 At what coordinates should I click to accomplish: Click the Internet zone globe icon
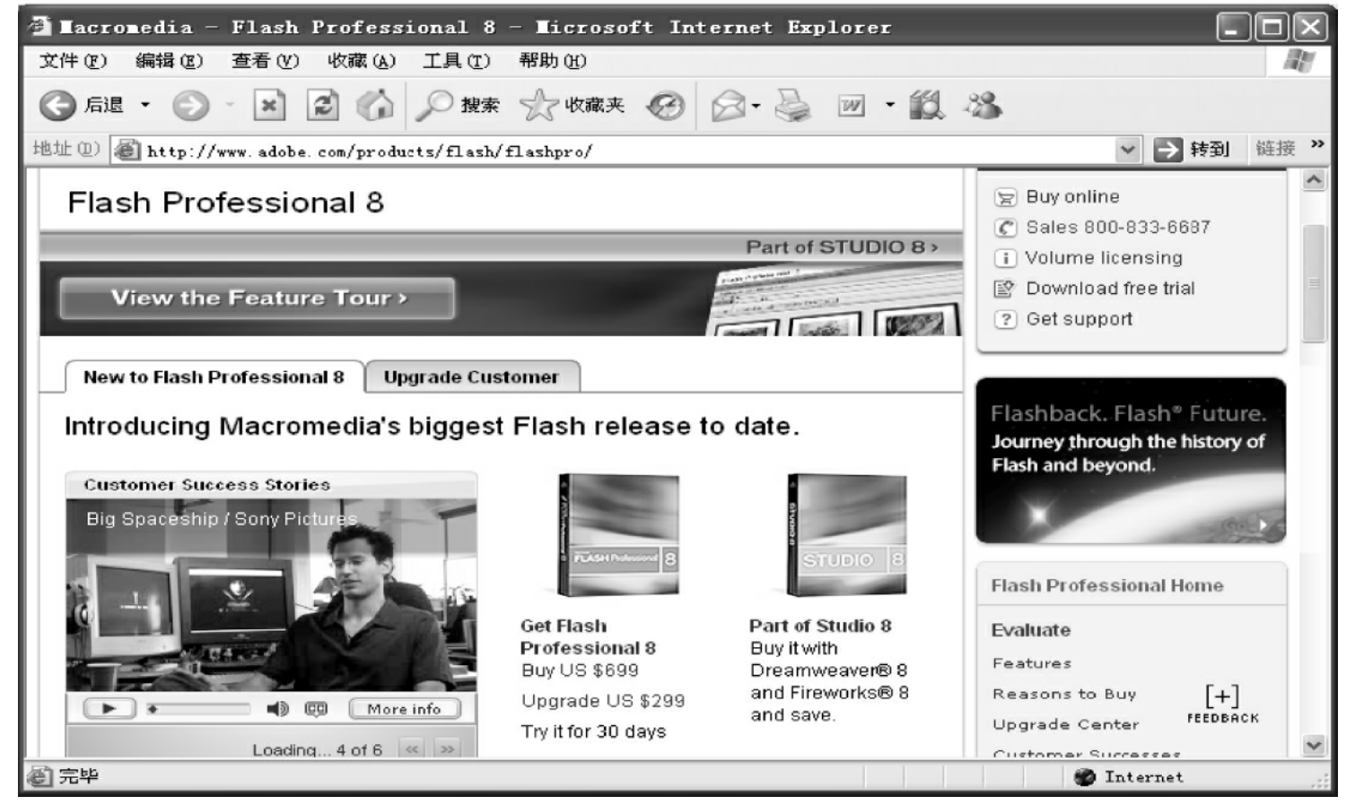(1085, 777)
